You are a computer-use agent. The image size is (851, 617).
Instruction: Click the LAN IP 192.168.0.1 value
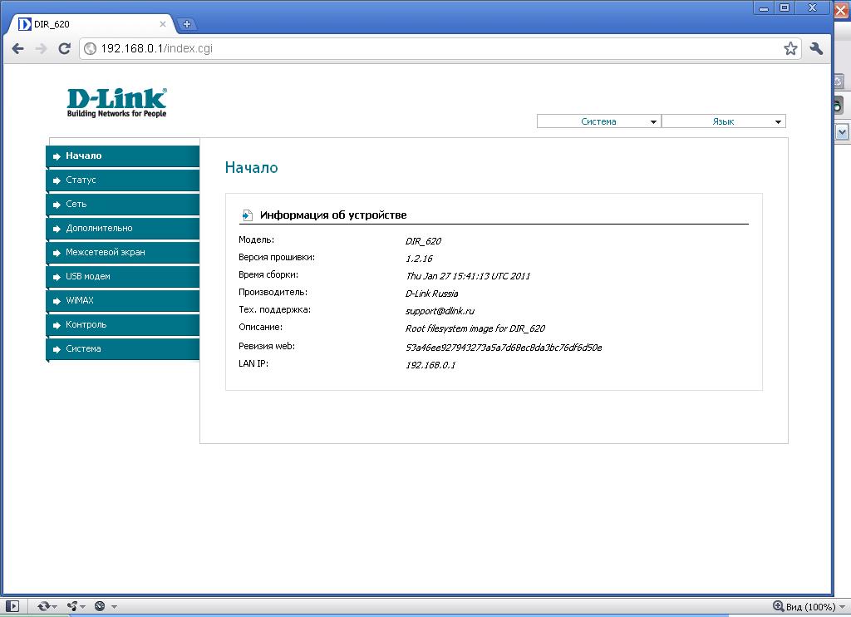tap(430, 365)
